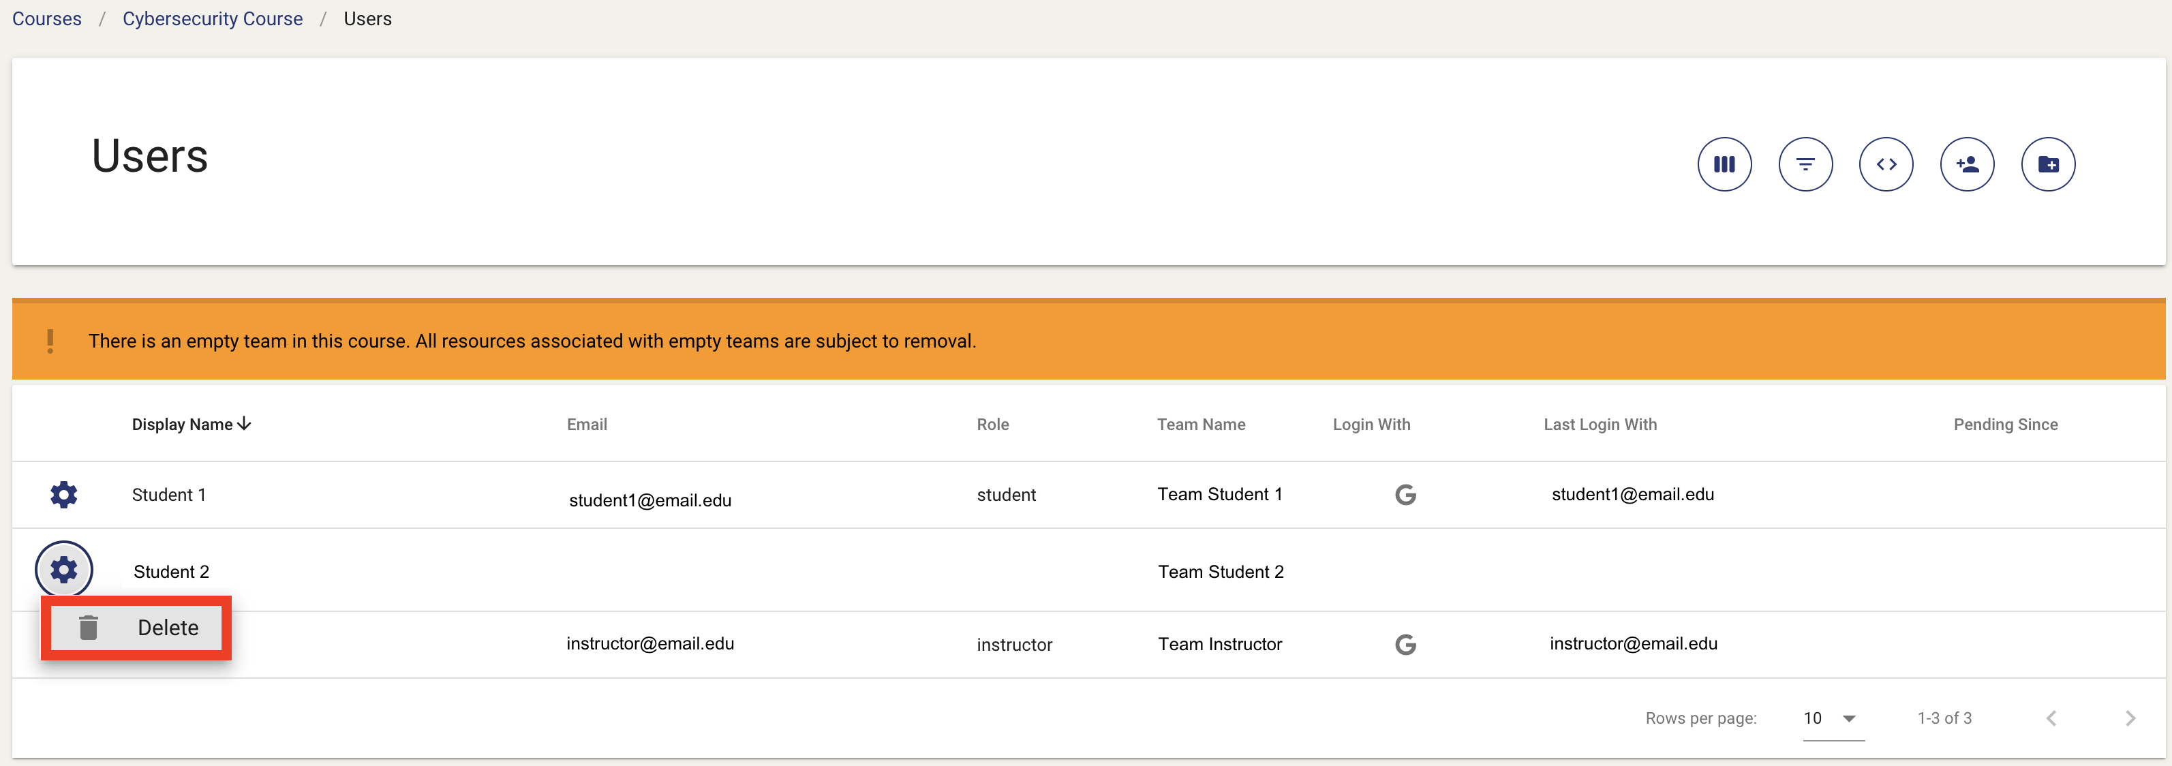Select Delete from the context menu

(168, 628)
